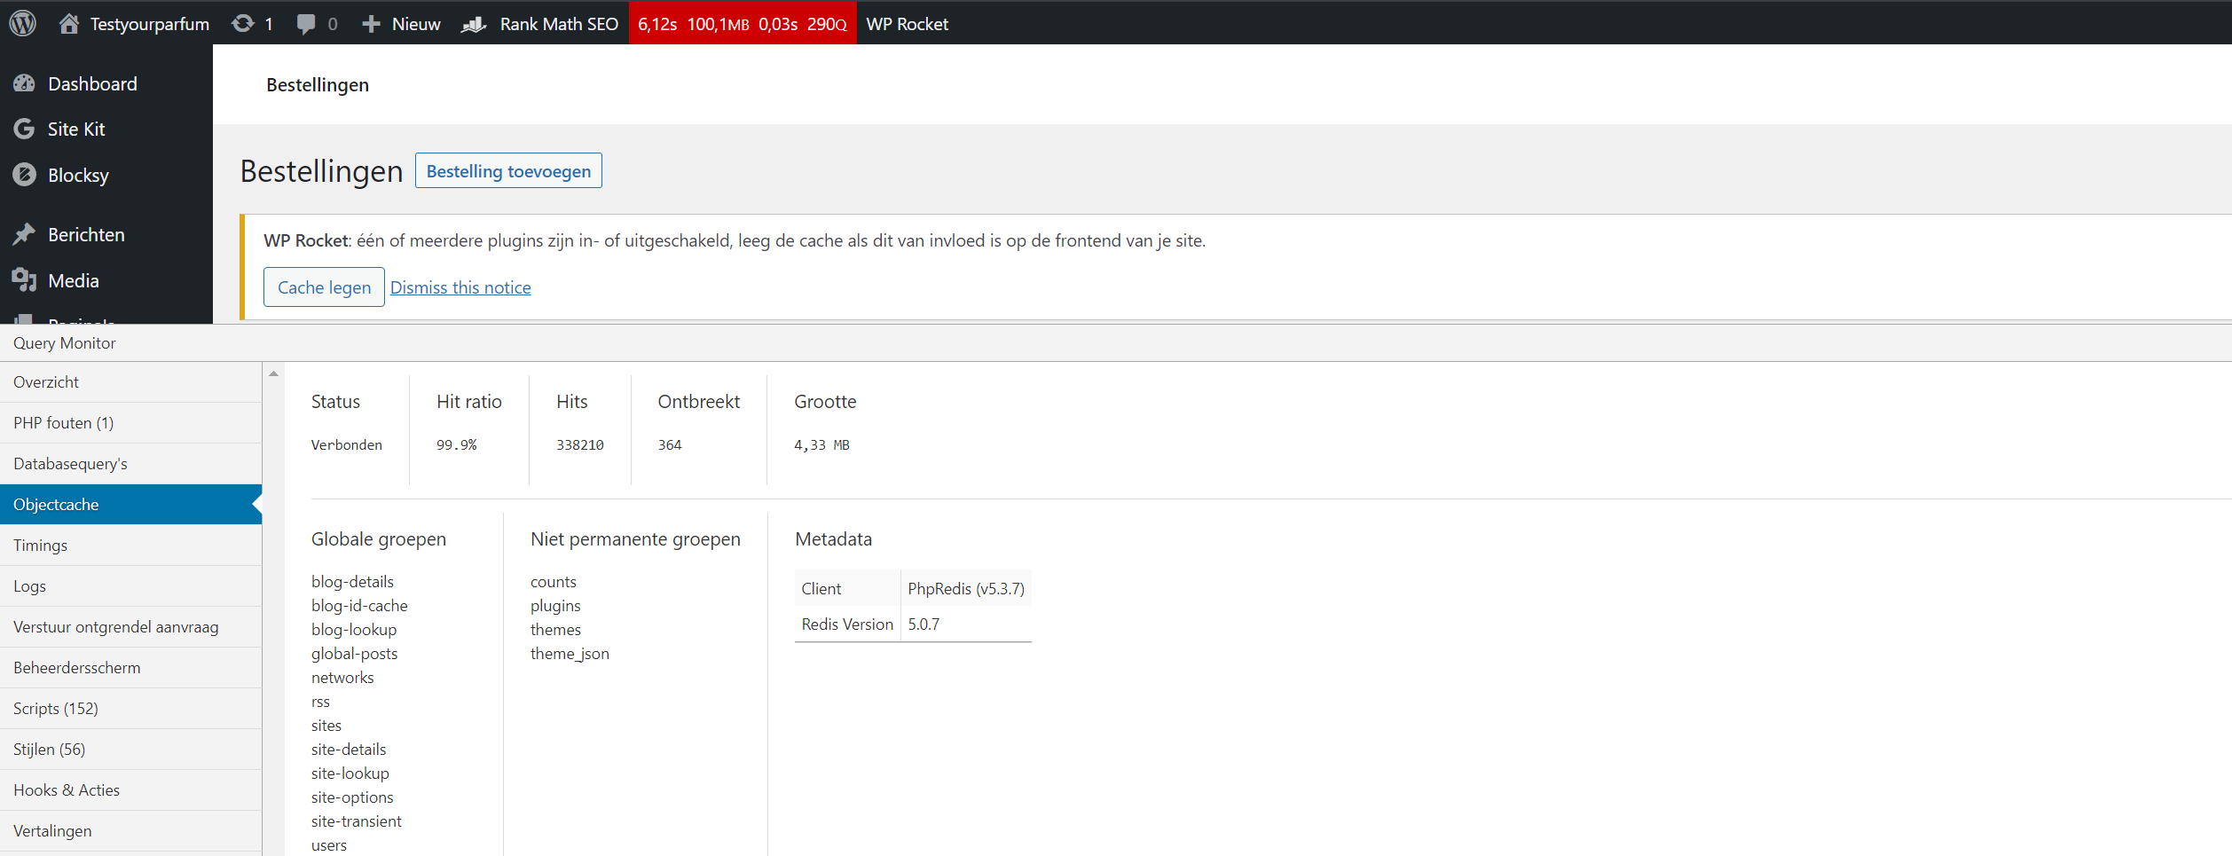Open the Hooks & Acties panel
This screenshot has width=2232, height=856.
(x=130, y=789)
